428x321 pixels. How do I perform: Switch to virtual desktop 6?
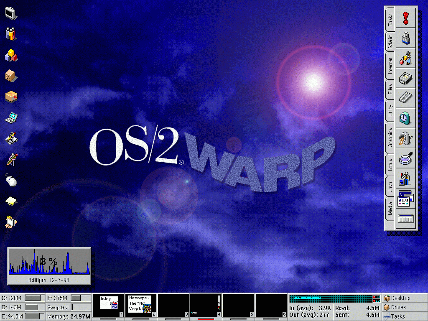tap(271, 306)
